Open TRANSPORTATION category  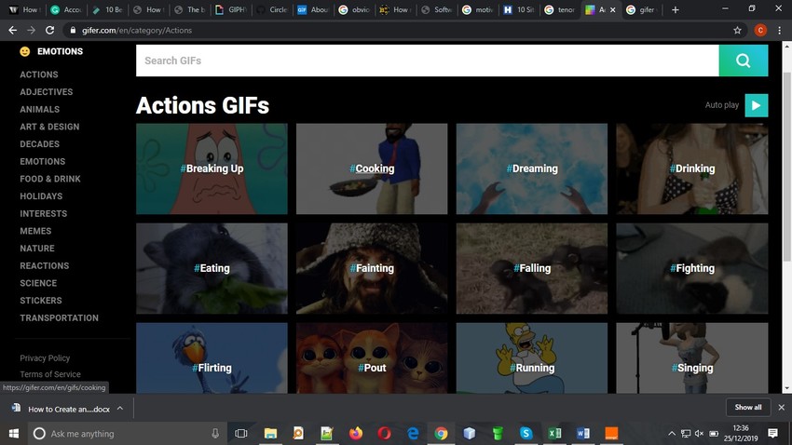pyautogui.click(x=59, y=317)
